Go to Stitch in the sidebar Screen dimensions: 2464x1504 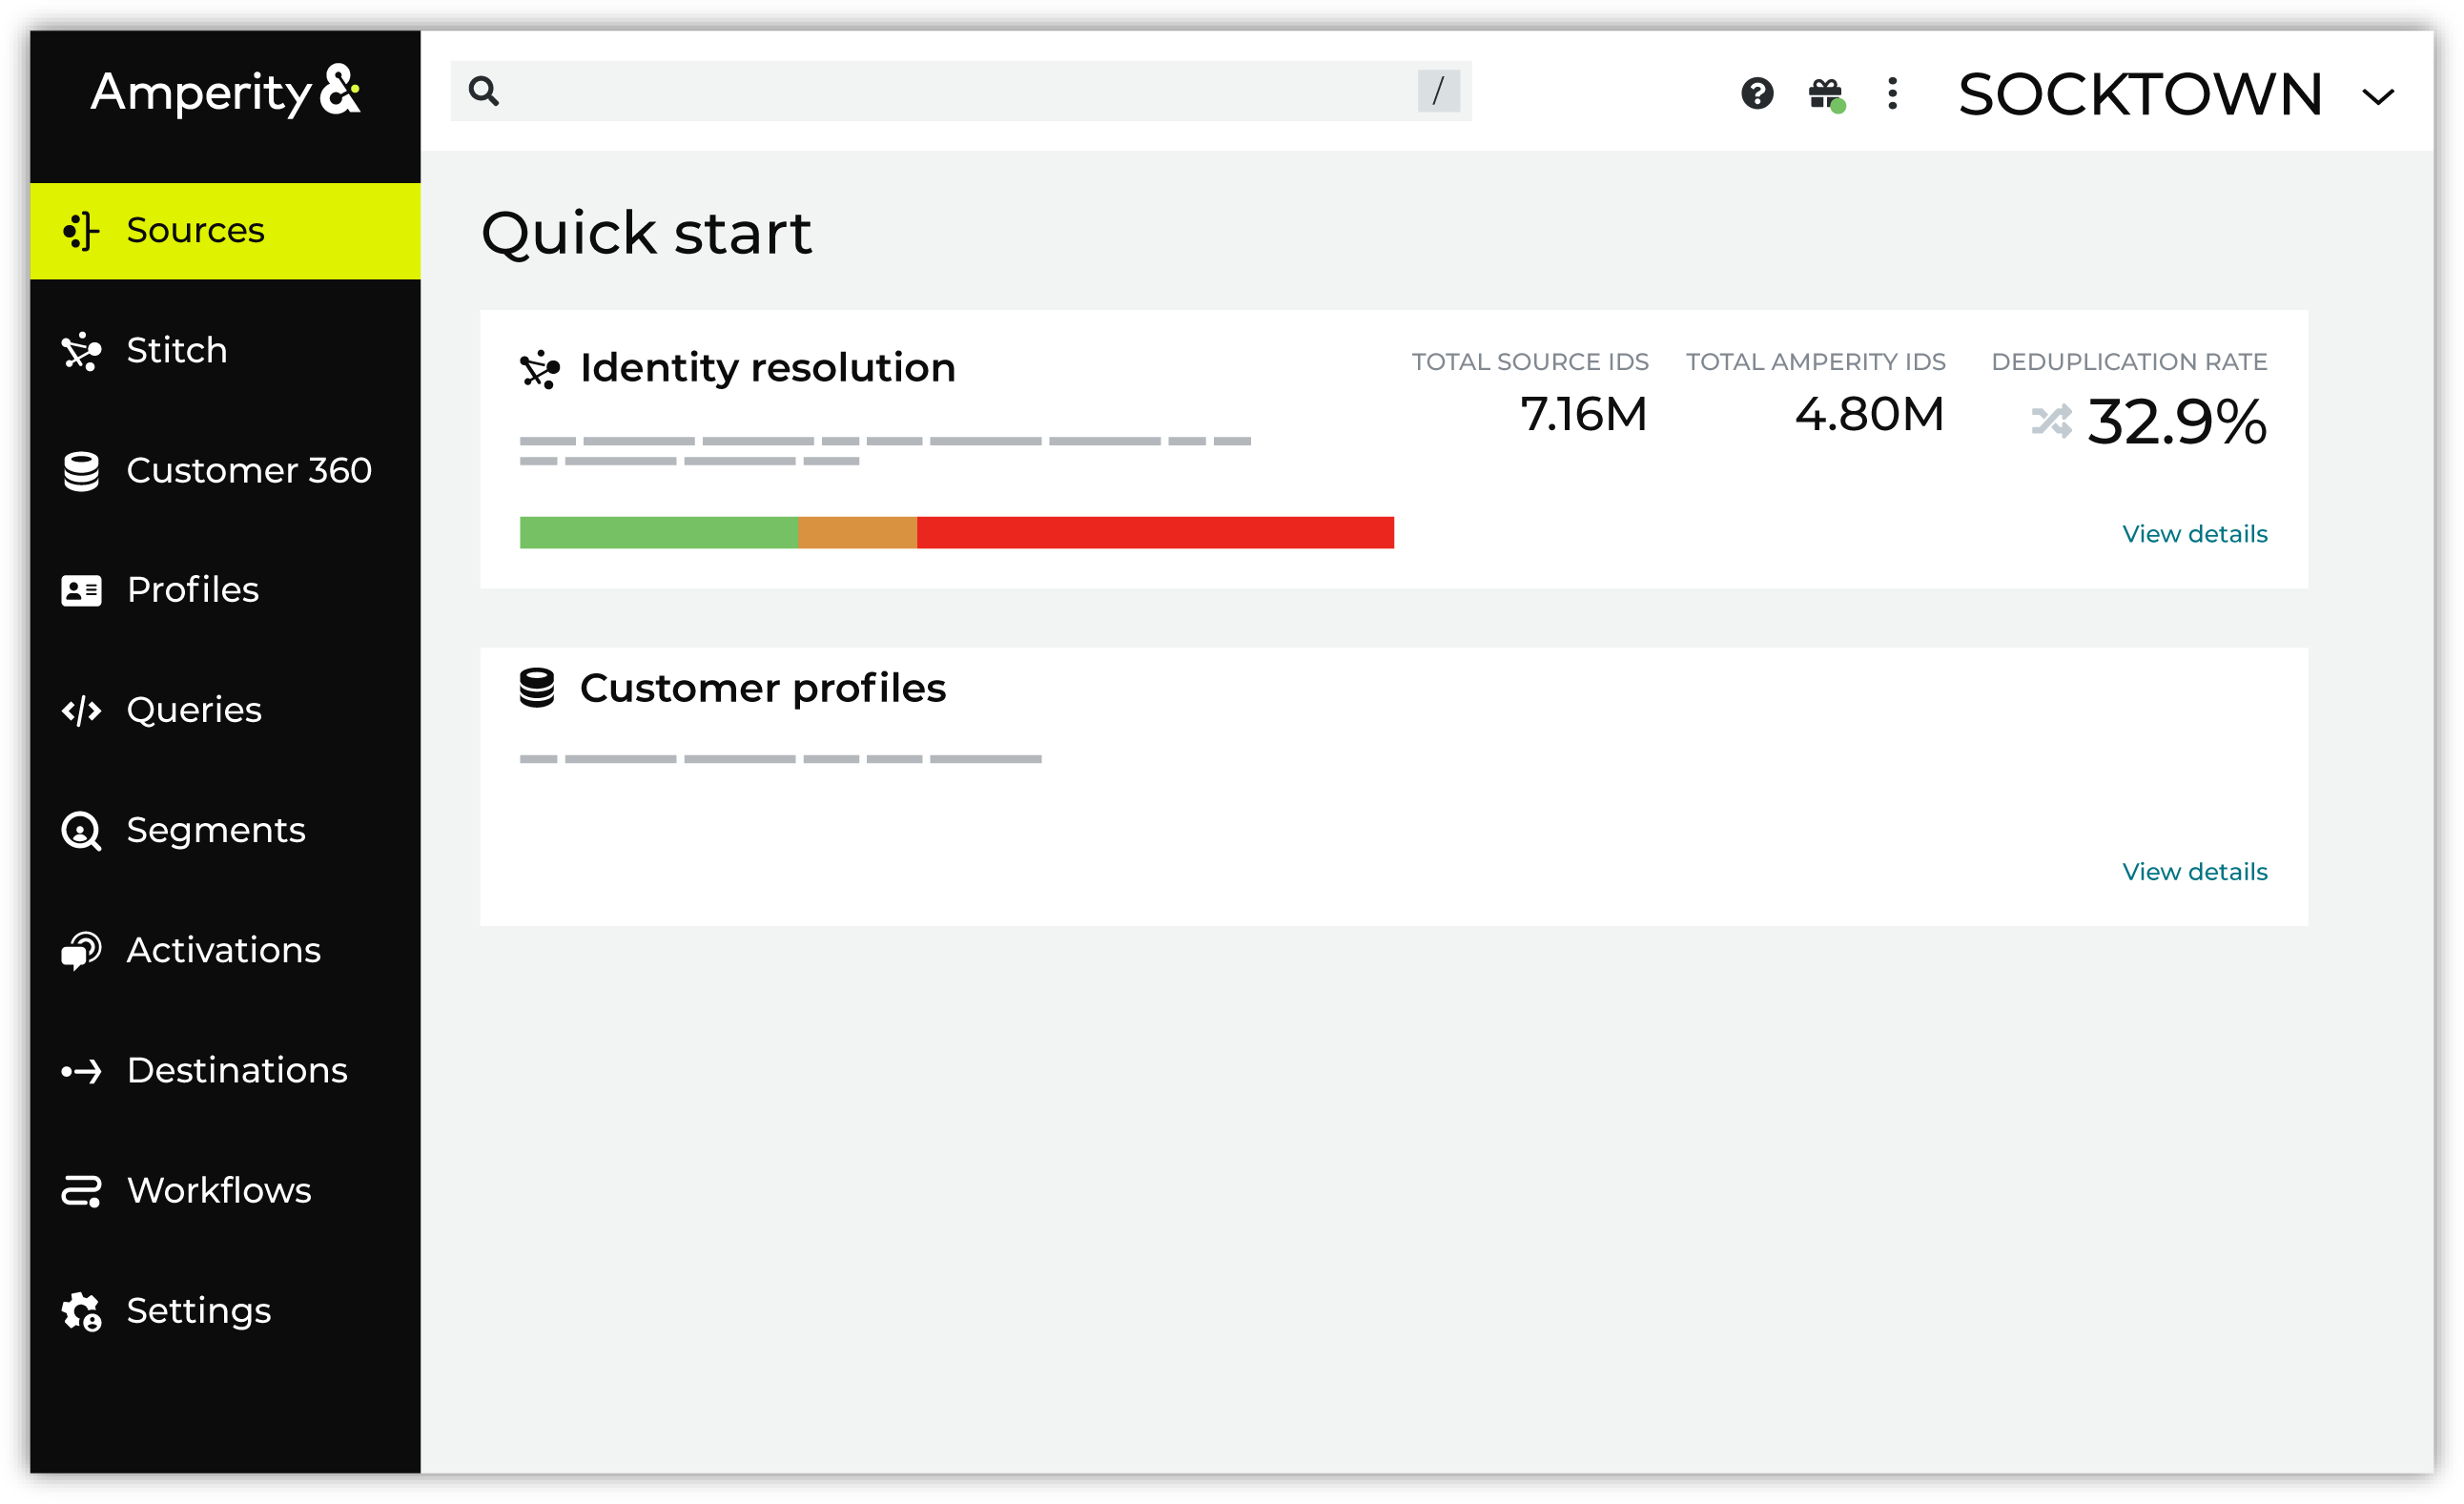(177, 350)
